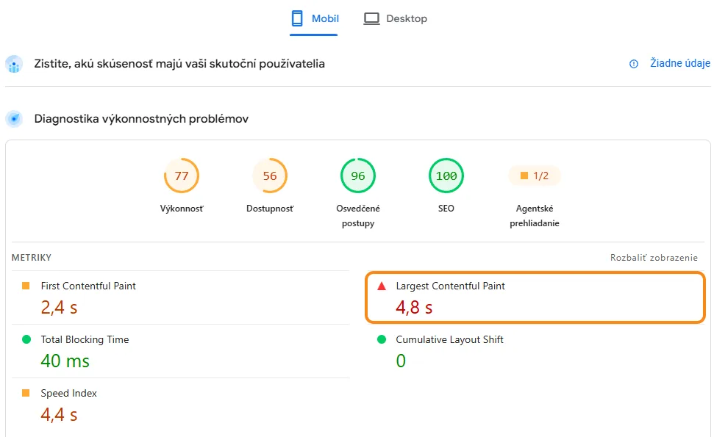The height and width of the screenshot is (437, 714).
Task: Click Largest Contentful Paint metric name
Action: pos(450,286)
